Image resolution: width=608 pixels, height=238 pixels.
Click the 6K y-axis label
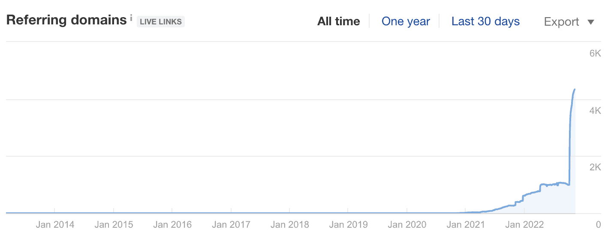[x=595, y=54]
